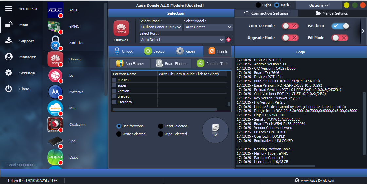Click the red port refresh icon
Viewport: 367px width, 184px height.
pyautogui.click(x=229, y=40)
